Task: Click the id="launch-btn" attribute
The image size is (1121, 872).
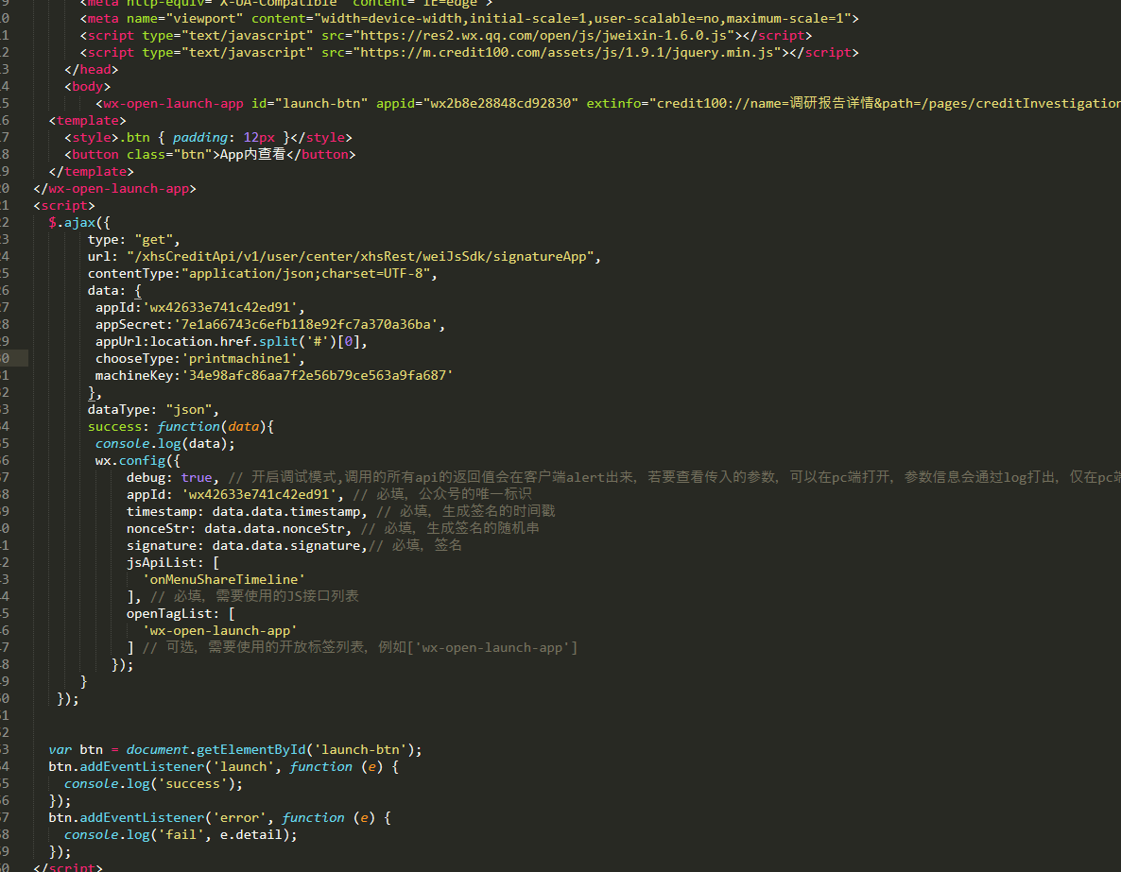Action: point(310,104)
